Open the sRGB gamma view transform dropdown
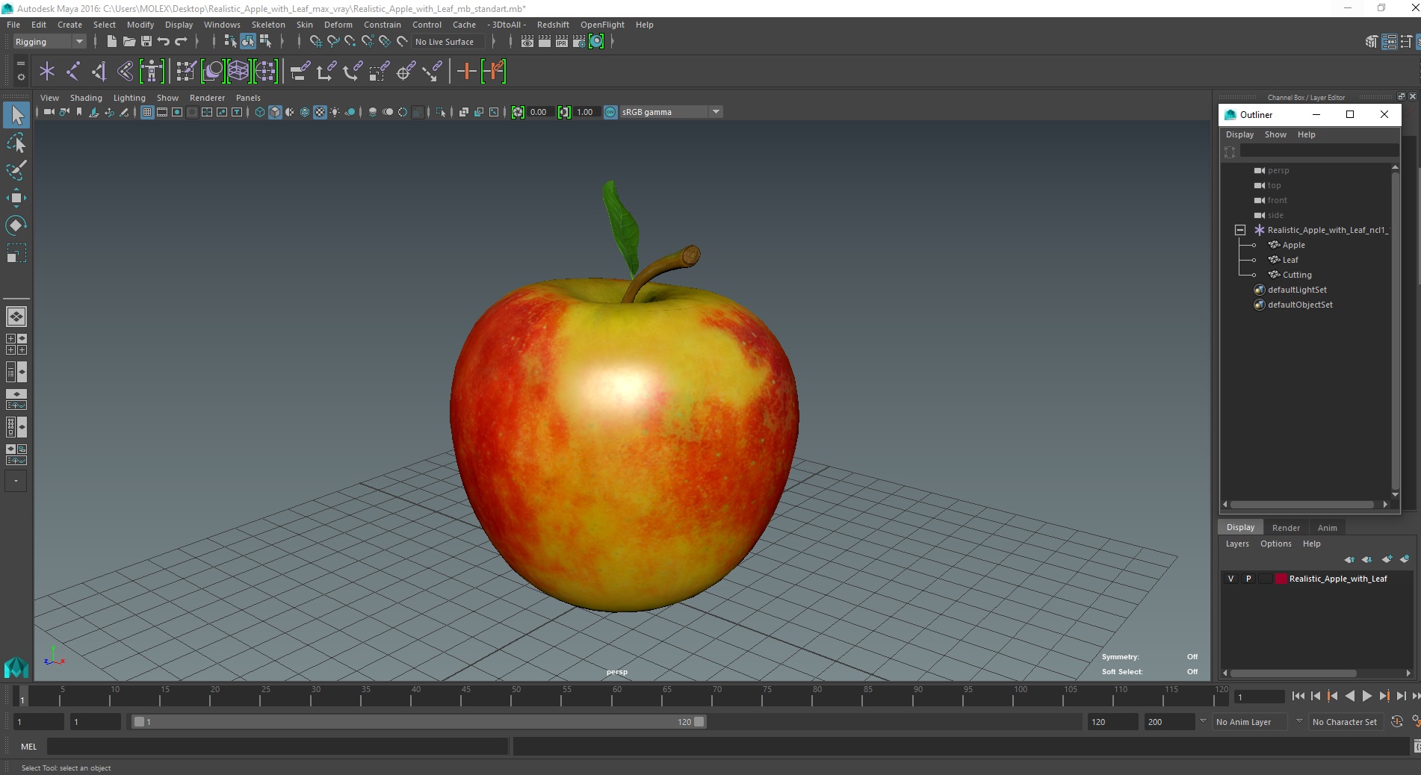 [x=671, y=112]
